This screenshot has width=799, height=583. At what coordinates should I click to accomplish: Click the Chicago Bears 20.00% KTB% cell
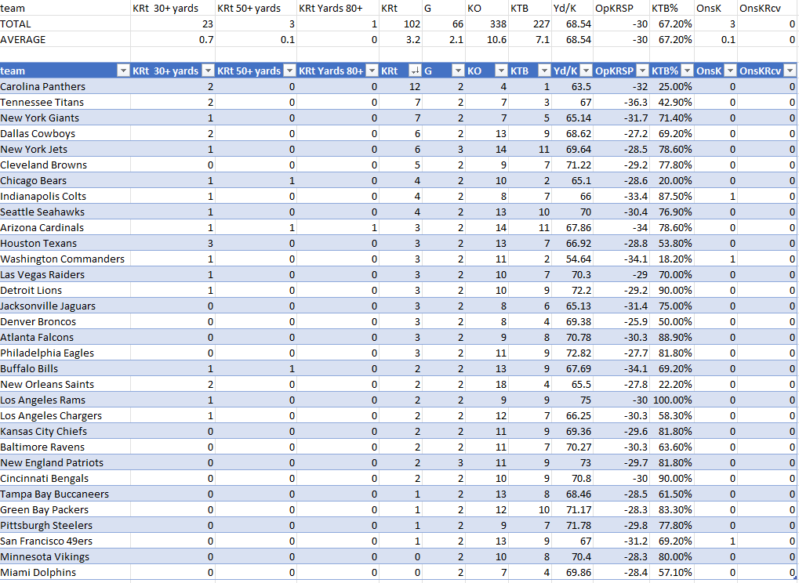672,181
